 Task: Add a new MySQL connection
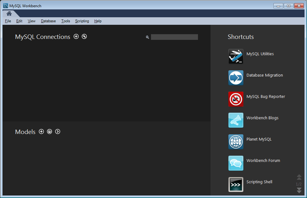76,36
